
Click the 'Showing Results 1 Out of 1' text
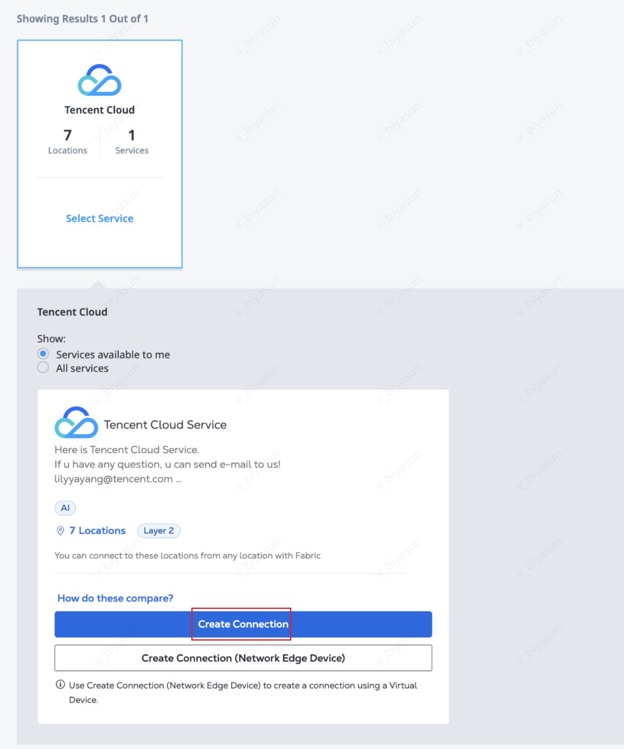coord(82,19)
